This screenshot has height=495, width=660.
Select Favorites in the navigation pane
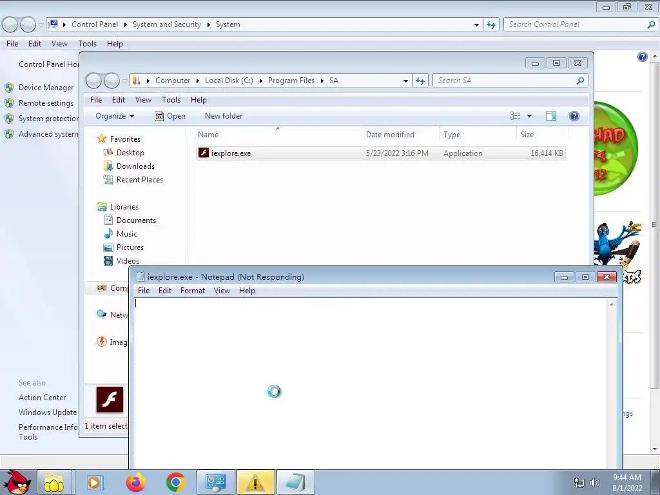[x=125, y=139]
